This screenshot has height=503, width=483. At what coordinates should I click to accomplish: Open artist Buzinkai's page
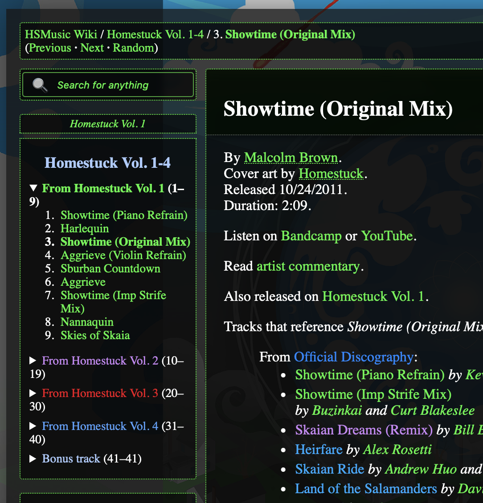337,410
